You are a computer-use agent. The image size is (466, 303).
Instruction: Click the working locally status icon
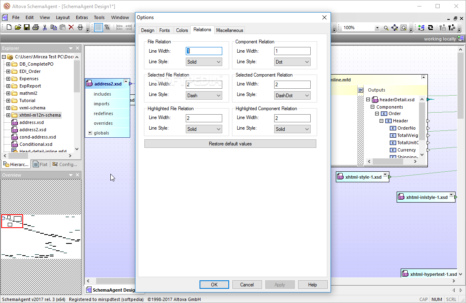(461, 38)
